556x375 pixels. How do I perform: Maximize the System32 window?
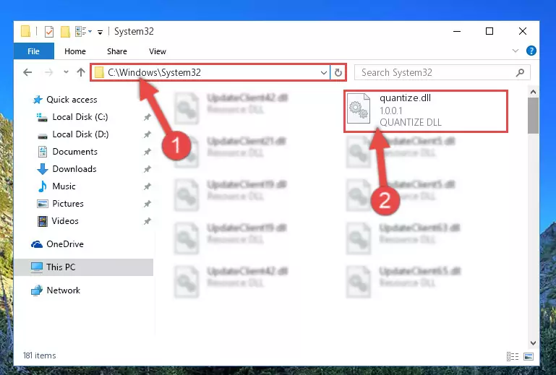tap(489, 32)
